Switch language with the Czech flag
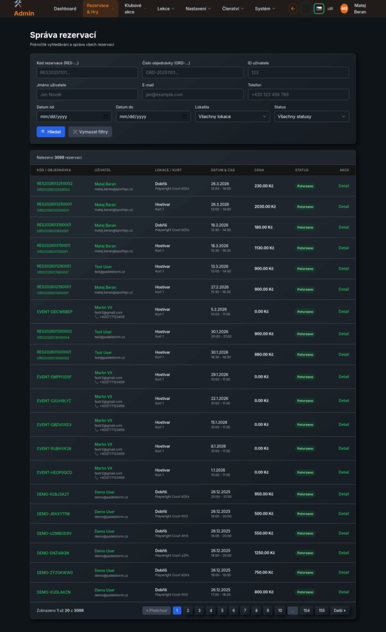This screenshot has height=632, width=386. [x=318, y=9]
